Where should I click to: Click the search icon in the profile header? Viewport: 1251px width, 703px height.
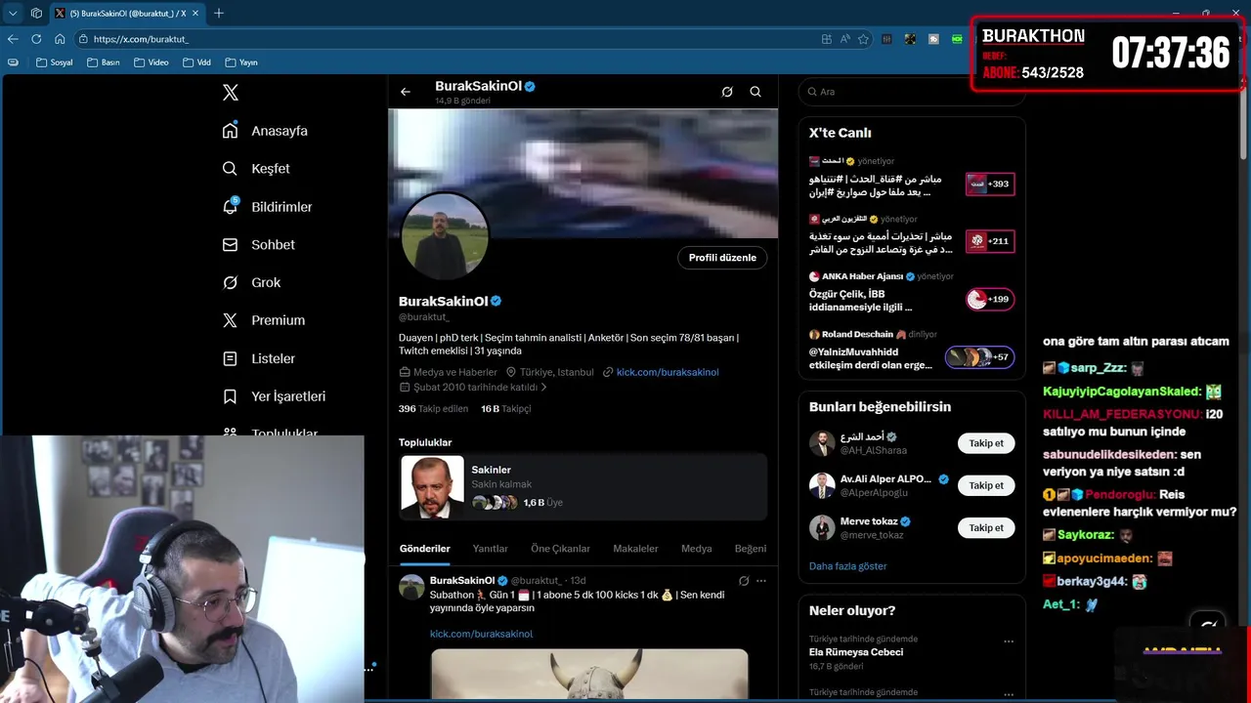pyautogui.click(x=755, y=92)
